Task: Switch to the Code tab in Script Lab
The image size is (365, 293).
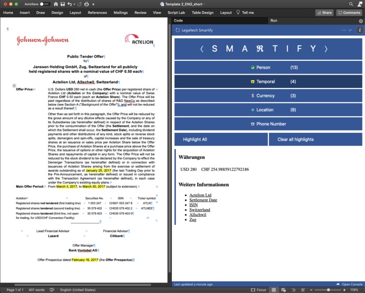Action: click(178, 20)
